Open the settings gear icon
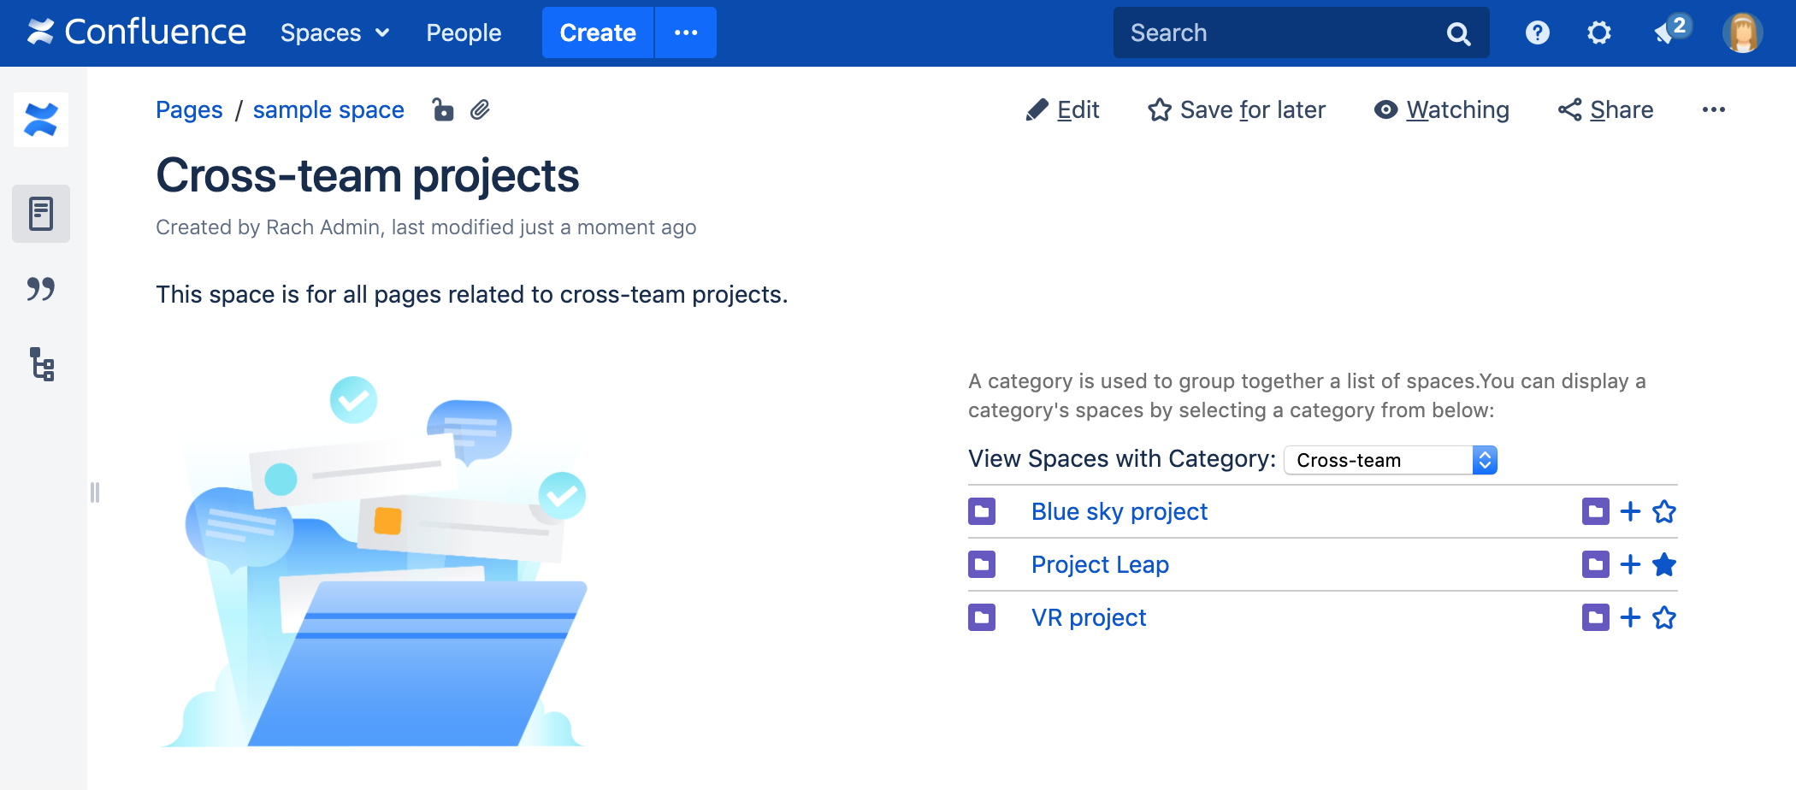The width and height of the screenshot is (1796, 790). (1598, 33)
